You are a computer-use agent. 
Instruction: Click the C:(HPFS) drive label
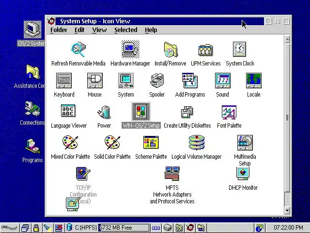pos(86,228)
